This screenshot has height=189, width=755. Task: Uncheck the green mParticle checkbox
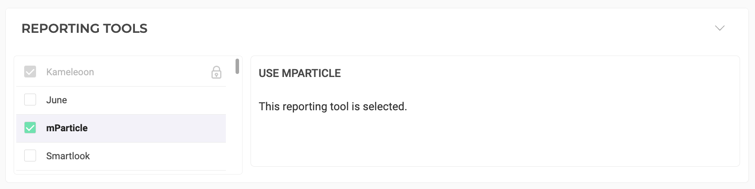(x=30, y=128)
